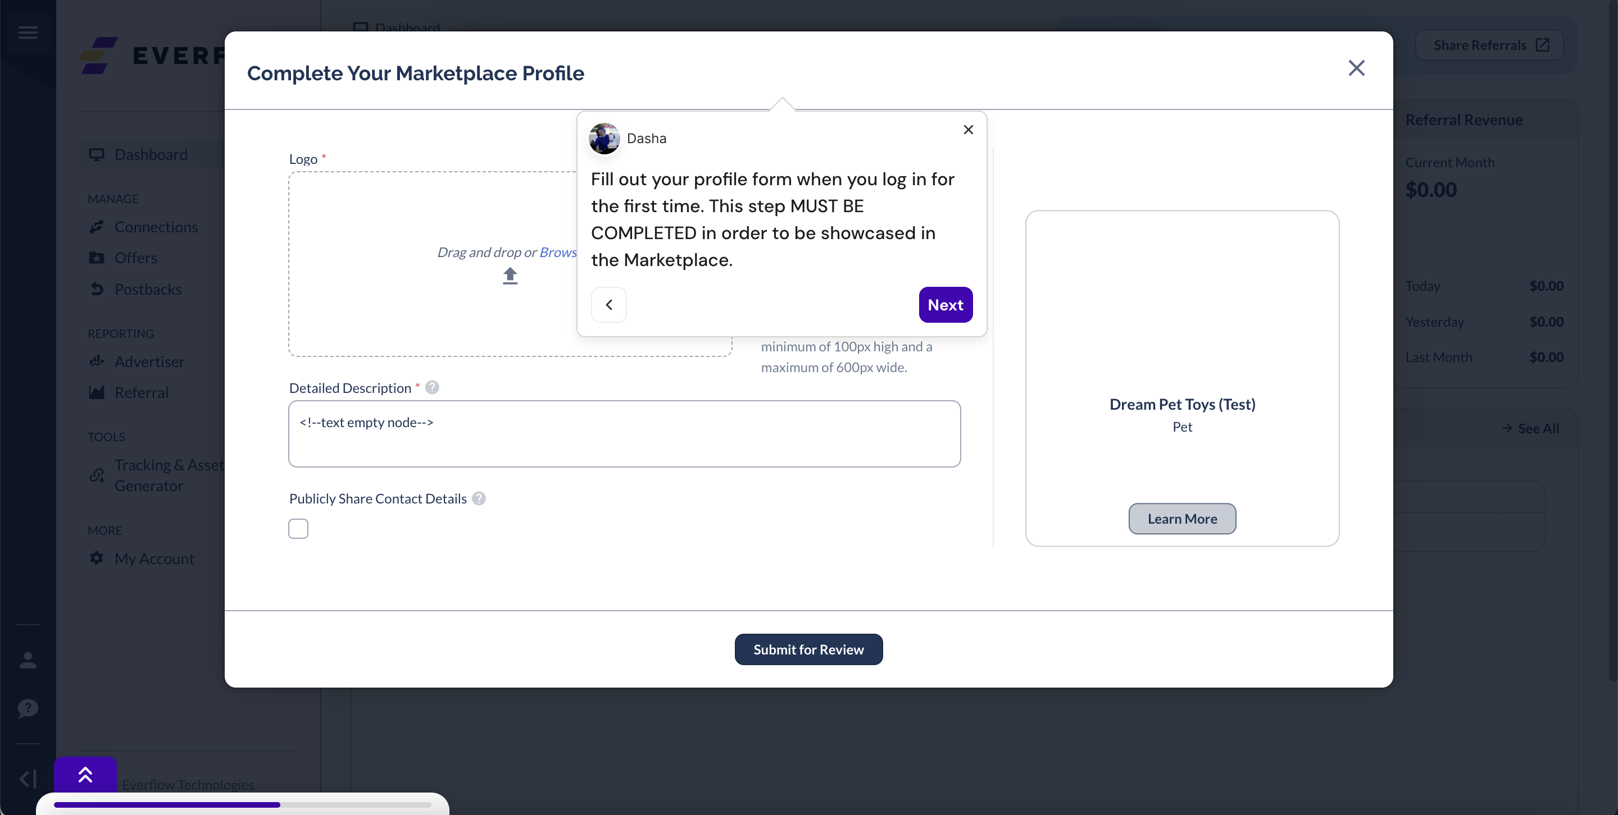
Task: Click the My Account gear icon
Action: [x=96, y=558]
